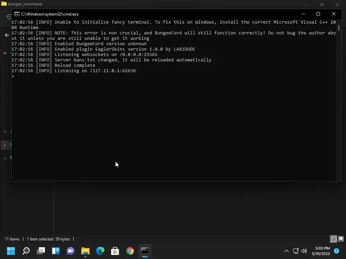This screenshot has height=259, width=346.
Task: Minimize the cmd.exe window
Action: click(x=303, y=14)
